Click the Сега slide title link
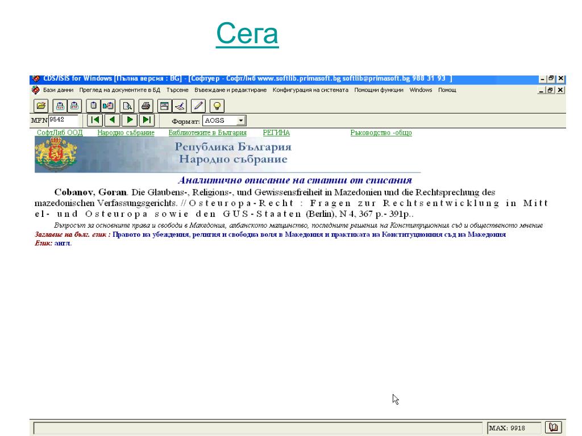 (x=247, y=33)
